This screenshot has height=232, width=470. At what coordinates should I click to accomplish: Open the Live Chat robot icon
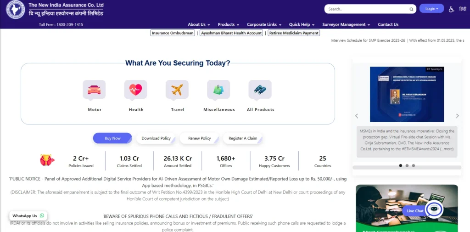click(434, 210)
